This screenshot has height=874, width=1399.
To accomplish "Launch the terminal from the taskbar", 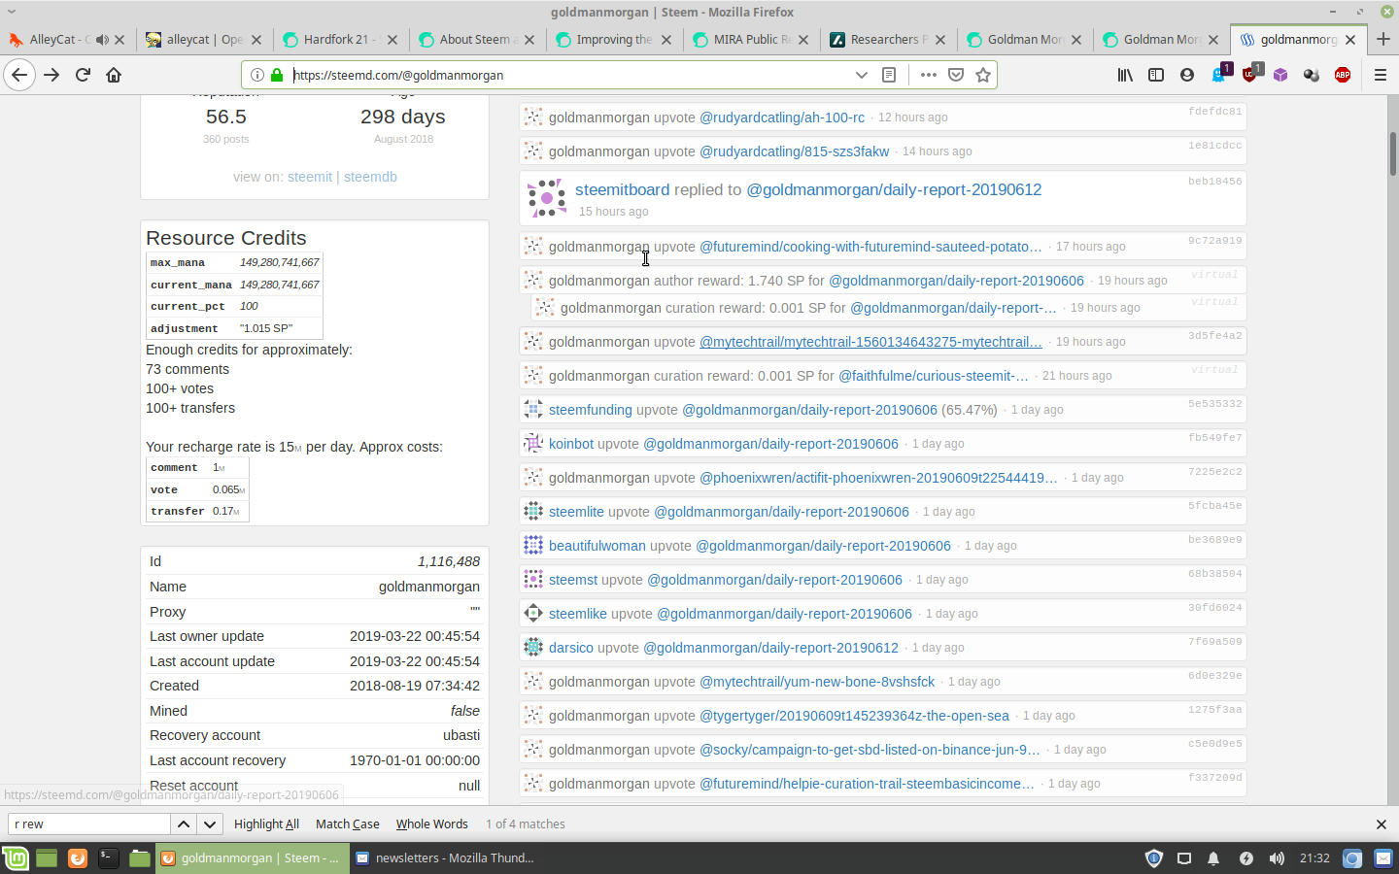I will tap(109, 858).
